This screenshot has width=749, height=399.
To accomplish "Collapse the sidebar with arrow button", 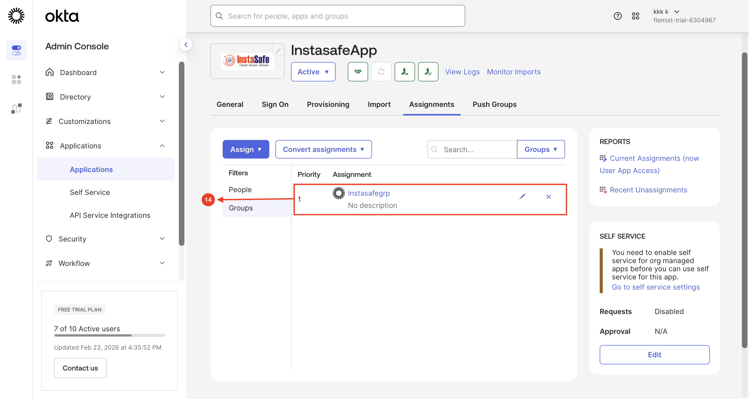I will coord(186,45).
